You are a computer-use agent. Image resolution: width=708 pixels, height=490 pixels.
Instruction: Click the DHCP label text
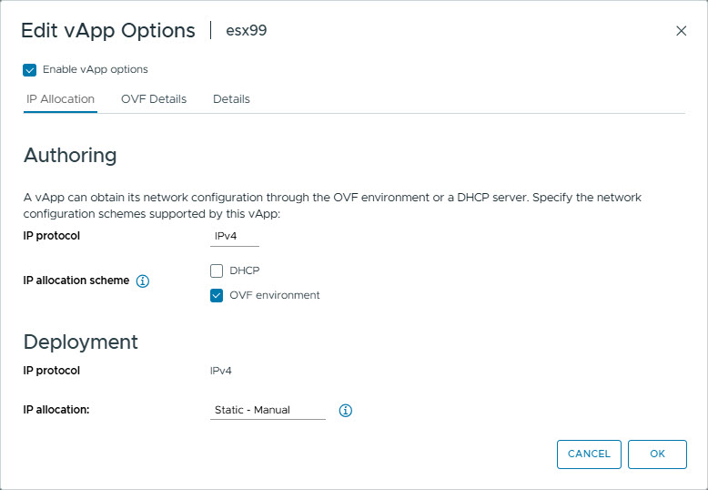[245, 271]
